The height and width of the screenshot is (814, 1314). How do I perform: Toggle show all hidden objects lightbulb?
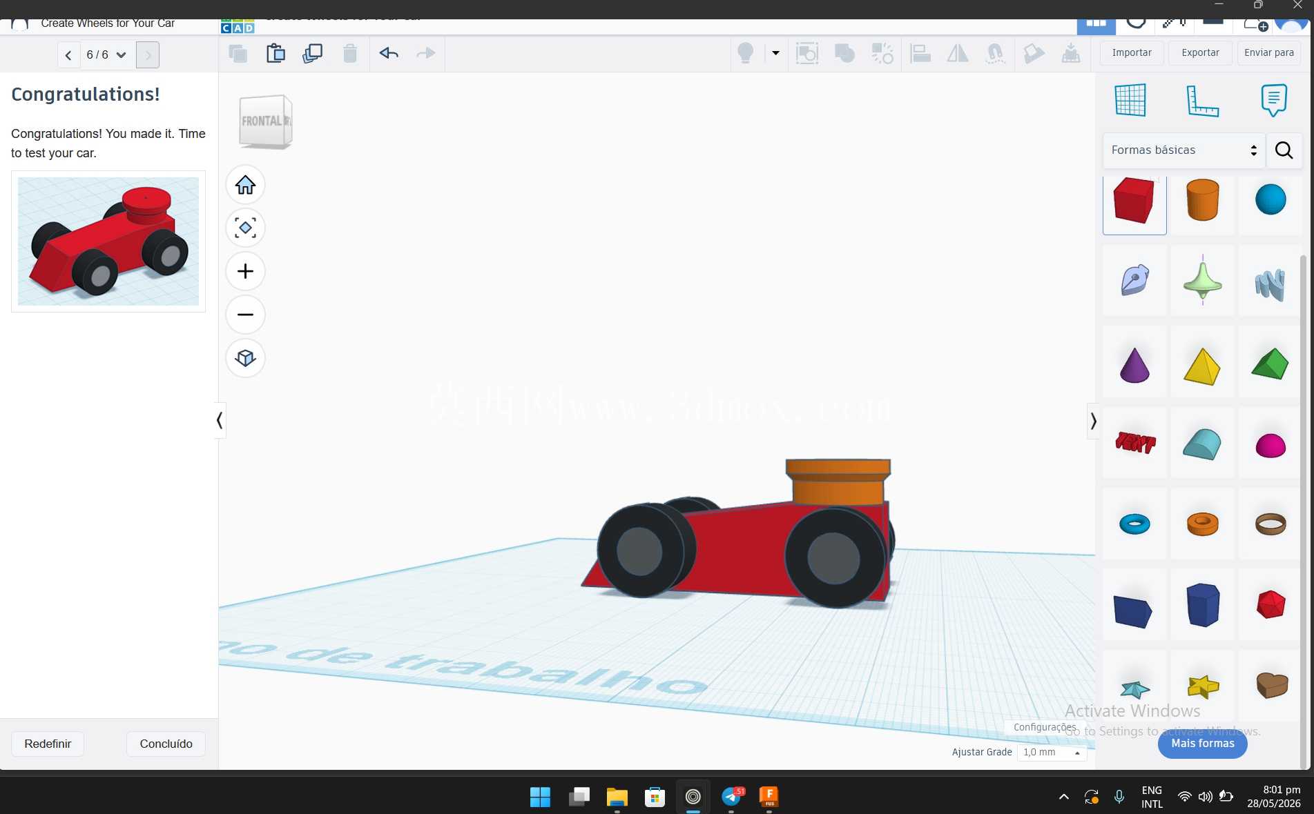[x=746, y=53]
